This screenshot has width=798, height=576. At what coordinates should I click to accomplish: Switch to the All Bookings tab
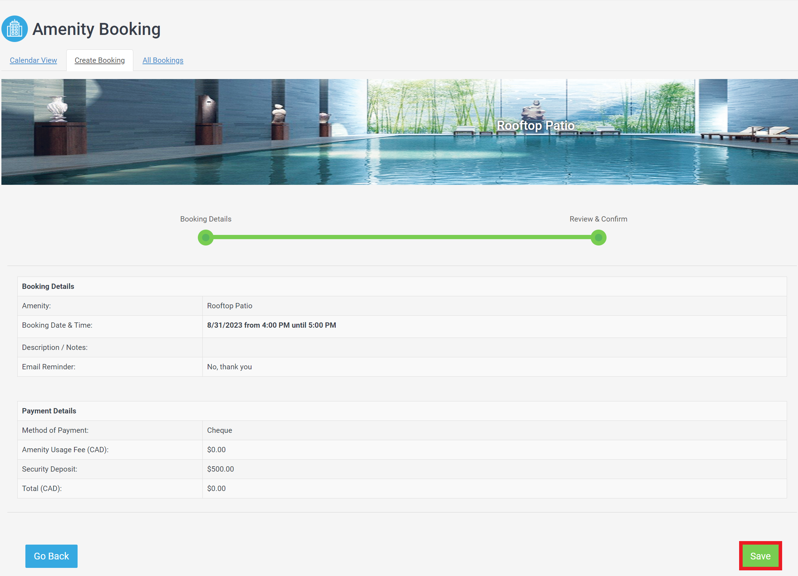pos(163,60)
